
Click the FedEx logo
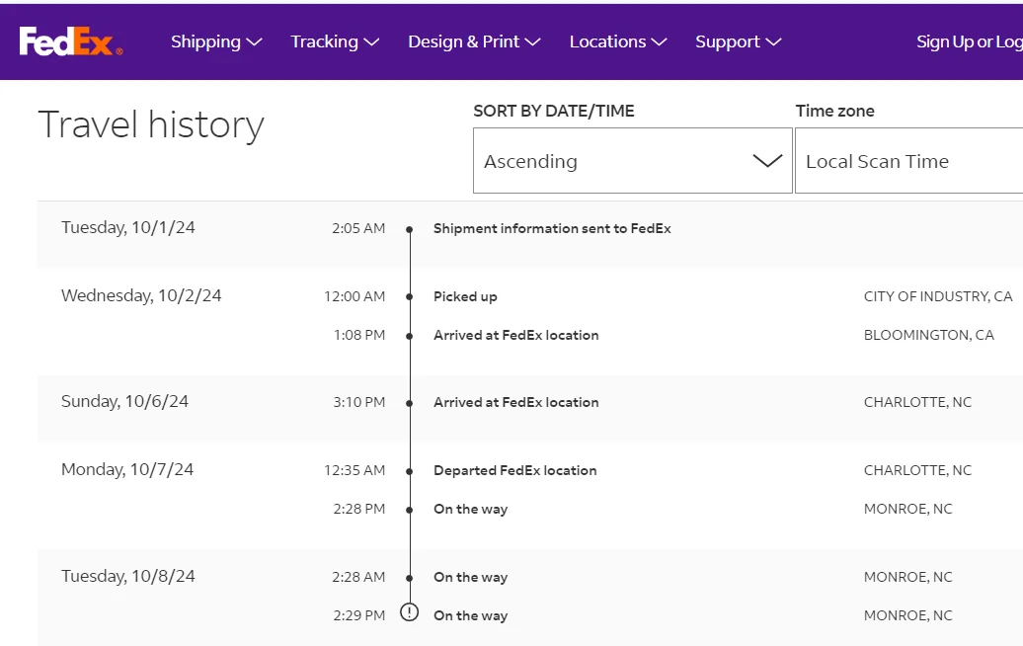tap(70, 41)
